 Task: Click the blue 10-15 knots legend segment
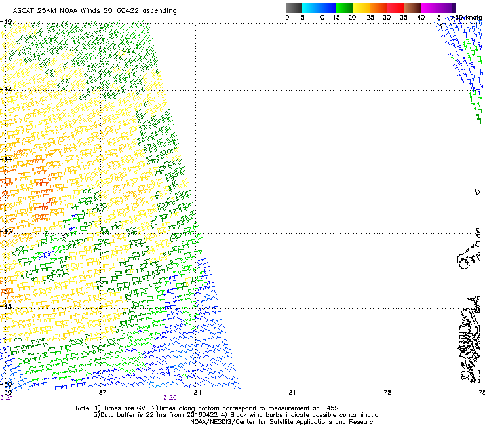pos(328,8)
